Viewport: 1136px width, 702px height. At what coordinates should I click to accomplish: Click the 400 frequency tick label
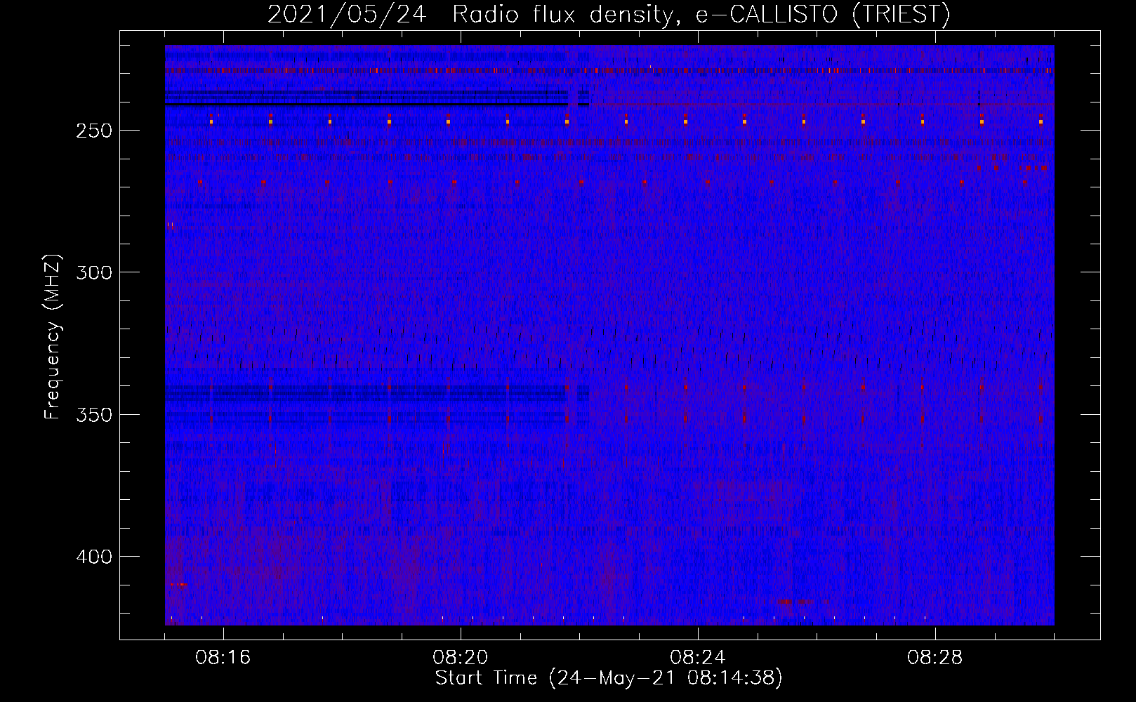(93, 557)
